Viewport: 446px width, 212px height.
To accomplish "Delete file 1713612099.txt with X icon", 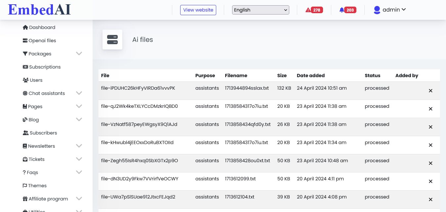I will [430, 181].
